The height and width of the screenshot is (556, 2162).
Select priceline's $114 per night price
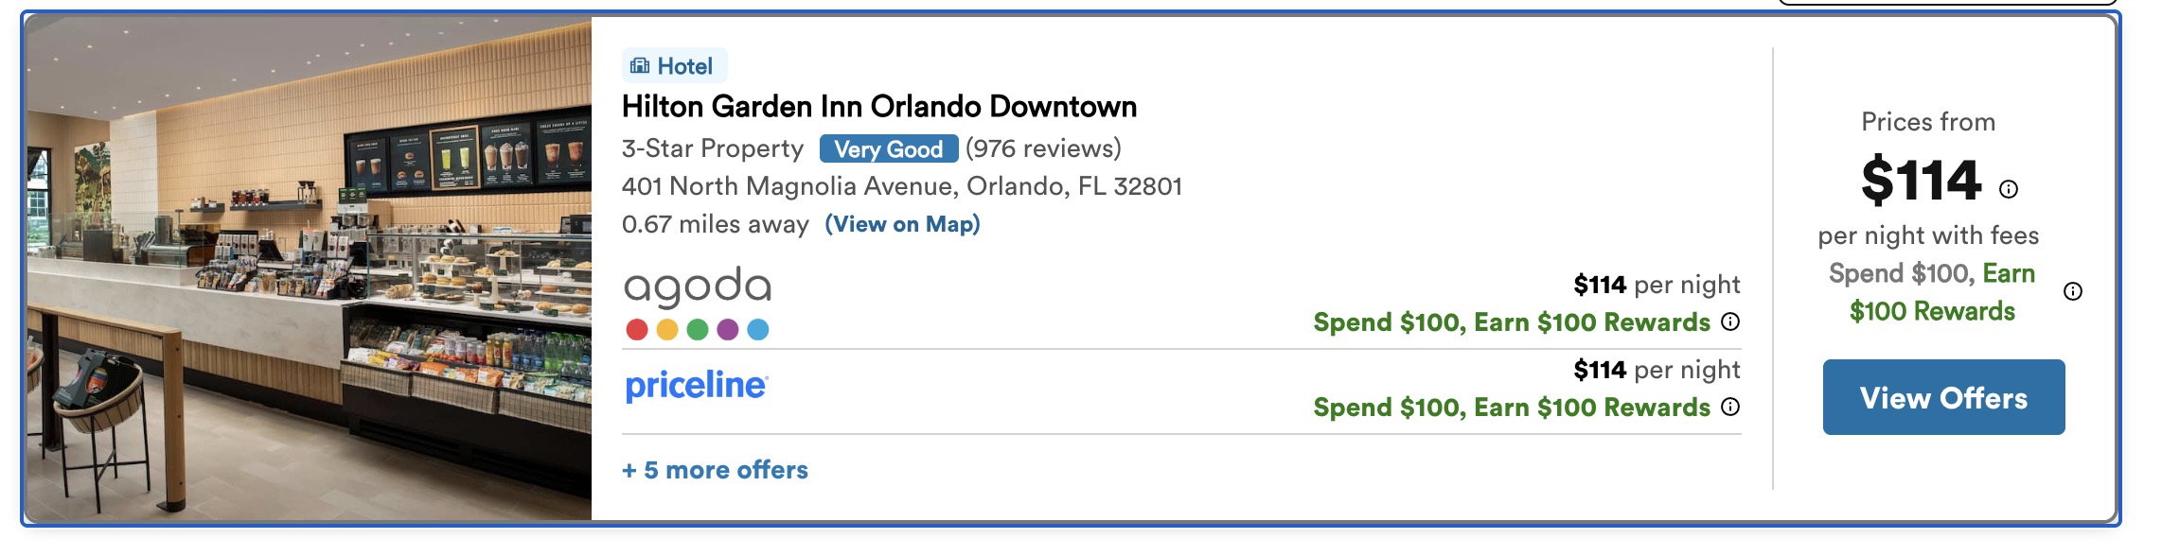tap(1657, 370)
